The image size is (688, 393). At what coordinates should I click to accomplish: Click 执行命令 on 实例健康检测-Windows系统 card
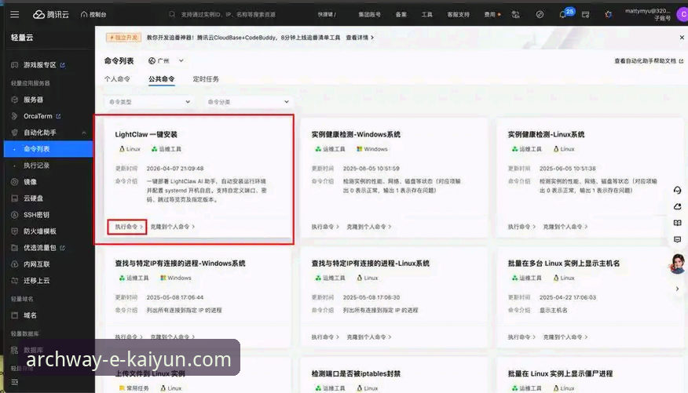[325, 227]
